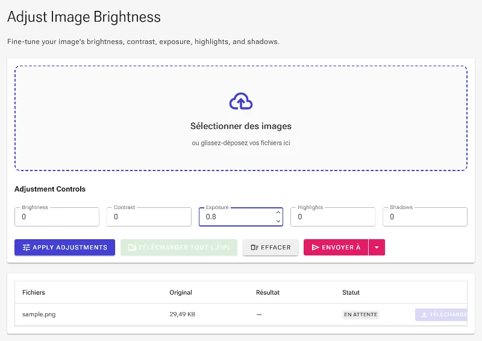Click the EN ATTENTE status badge
Screen dimensions: 482x341
pos(360,314)
